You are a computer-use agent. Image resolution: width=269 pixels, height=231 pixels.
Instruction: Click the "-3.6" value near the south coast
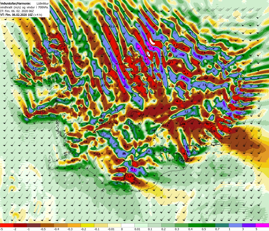point(129,177)
